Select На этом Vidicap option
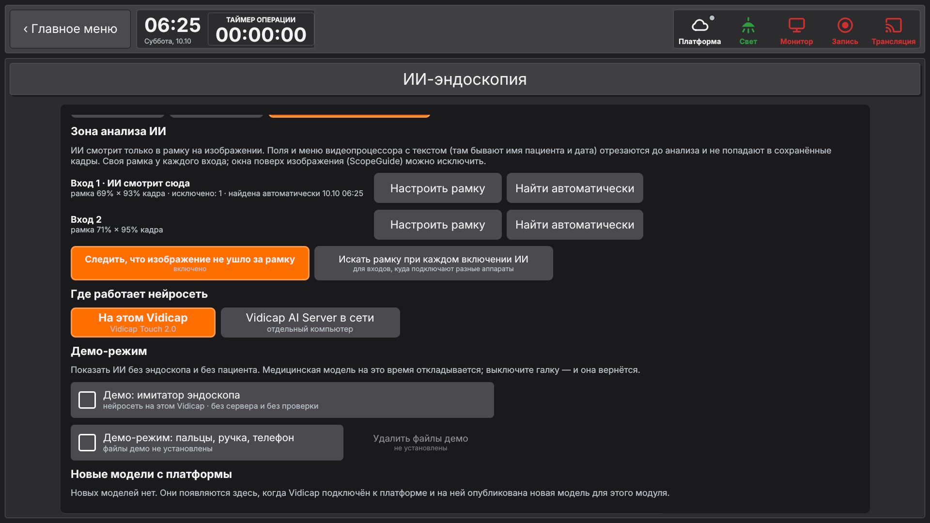Viewport: 930px width, 523px height. pos(143,323)
